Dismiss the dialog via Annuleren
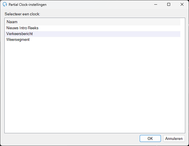Screen dimensions: 189x146 pyautogui.click(x=174, y=138)
